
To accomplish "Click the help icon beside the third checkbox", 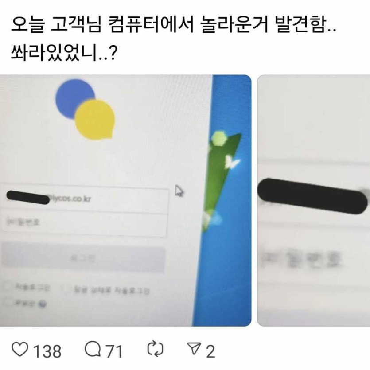I will pyautogui.click(x=43, y=304).
